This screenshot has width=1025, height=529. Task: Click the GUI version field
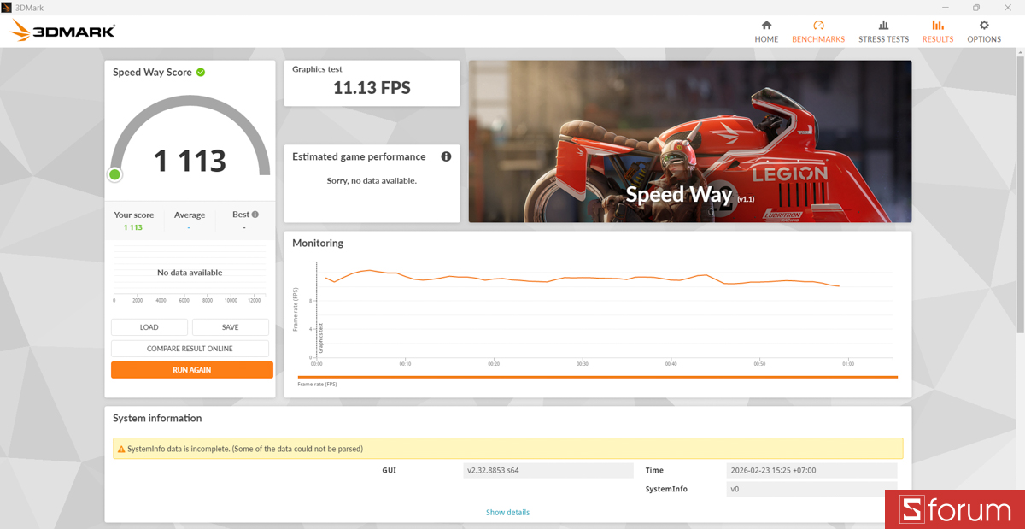click(x=548, y=470)
